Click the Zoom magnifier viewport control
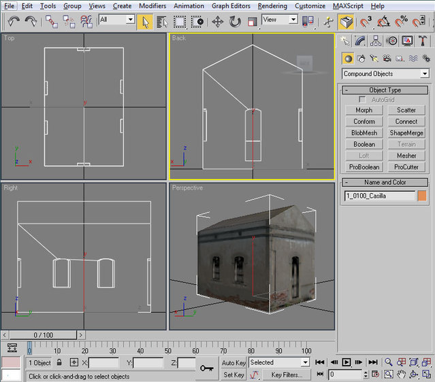Screen dimensions: 435x382 point(389,363)
